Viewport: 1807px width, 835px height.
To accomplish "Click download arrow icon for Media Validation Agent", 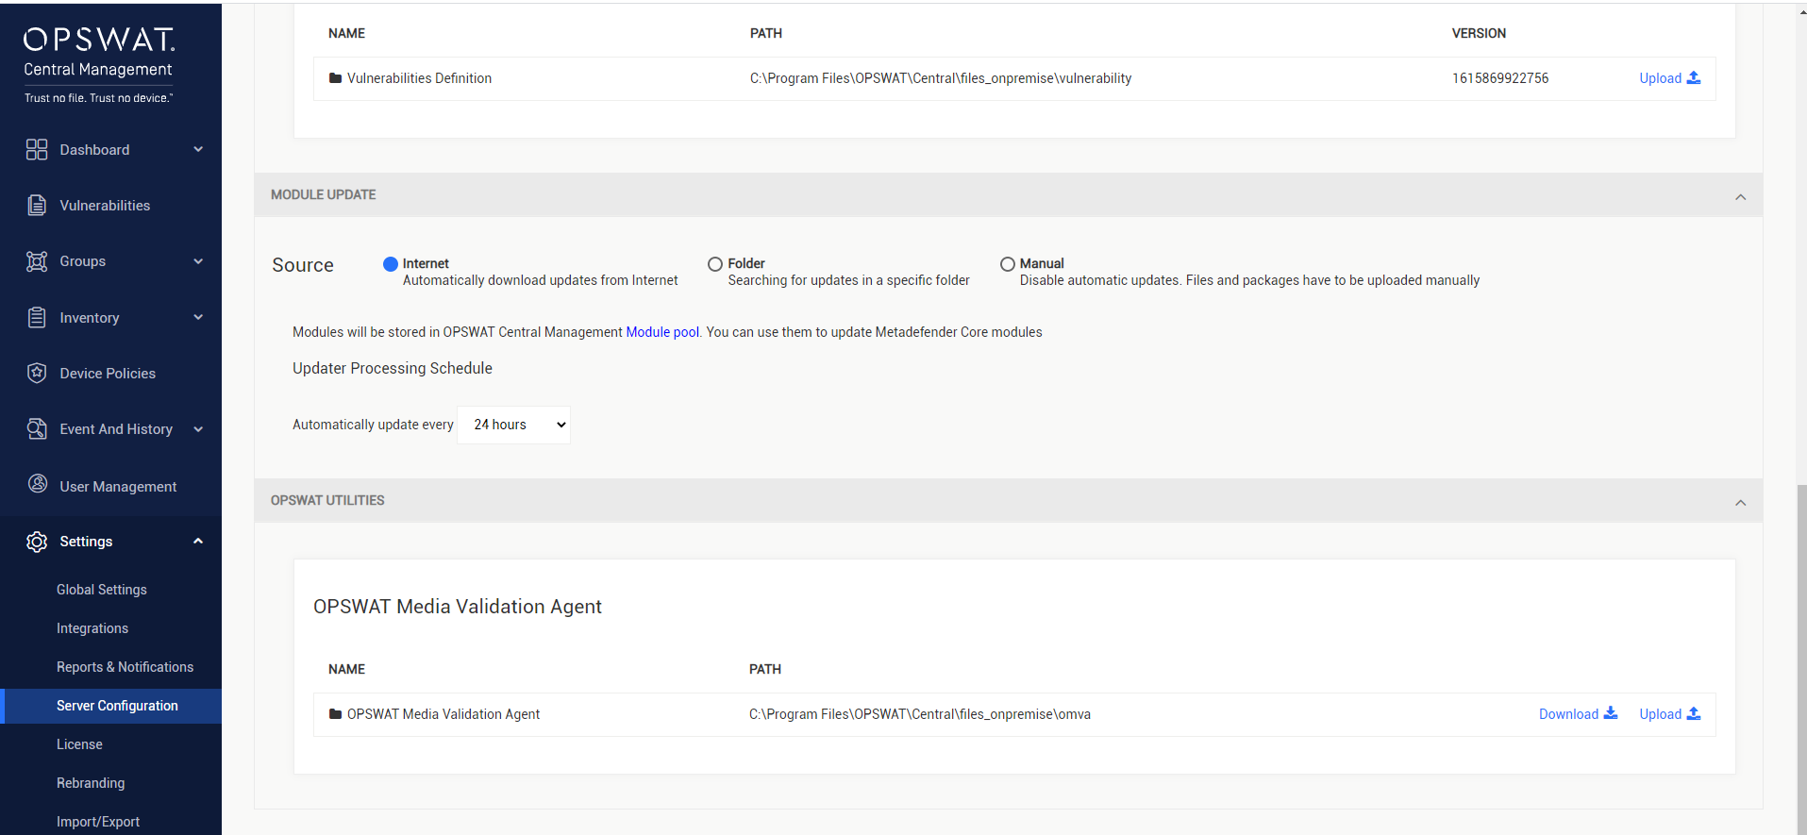I will (x=1611, y=713).
